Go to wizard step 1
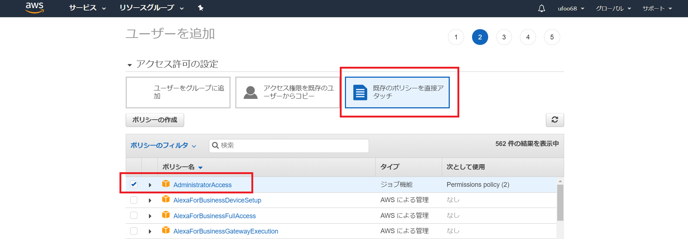 click(x=456, y=37)
